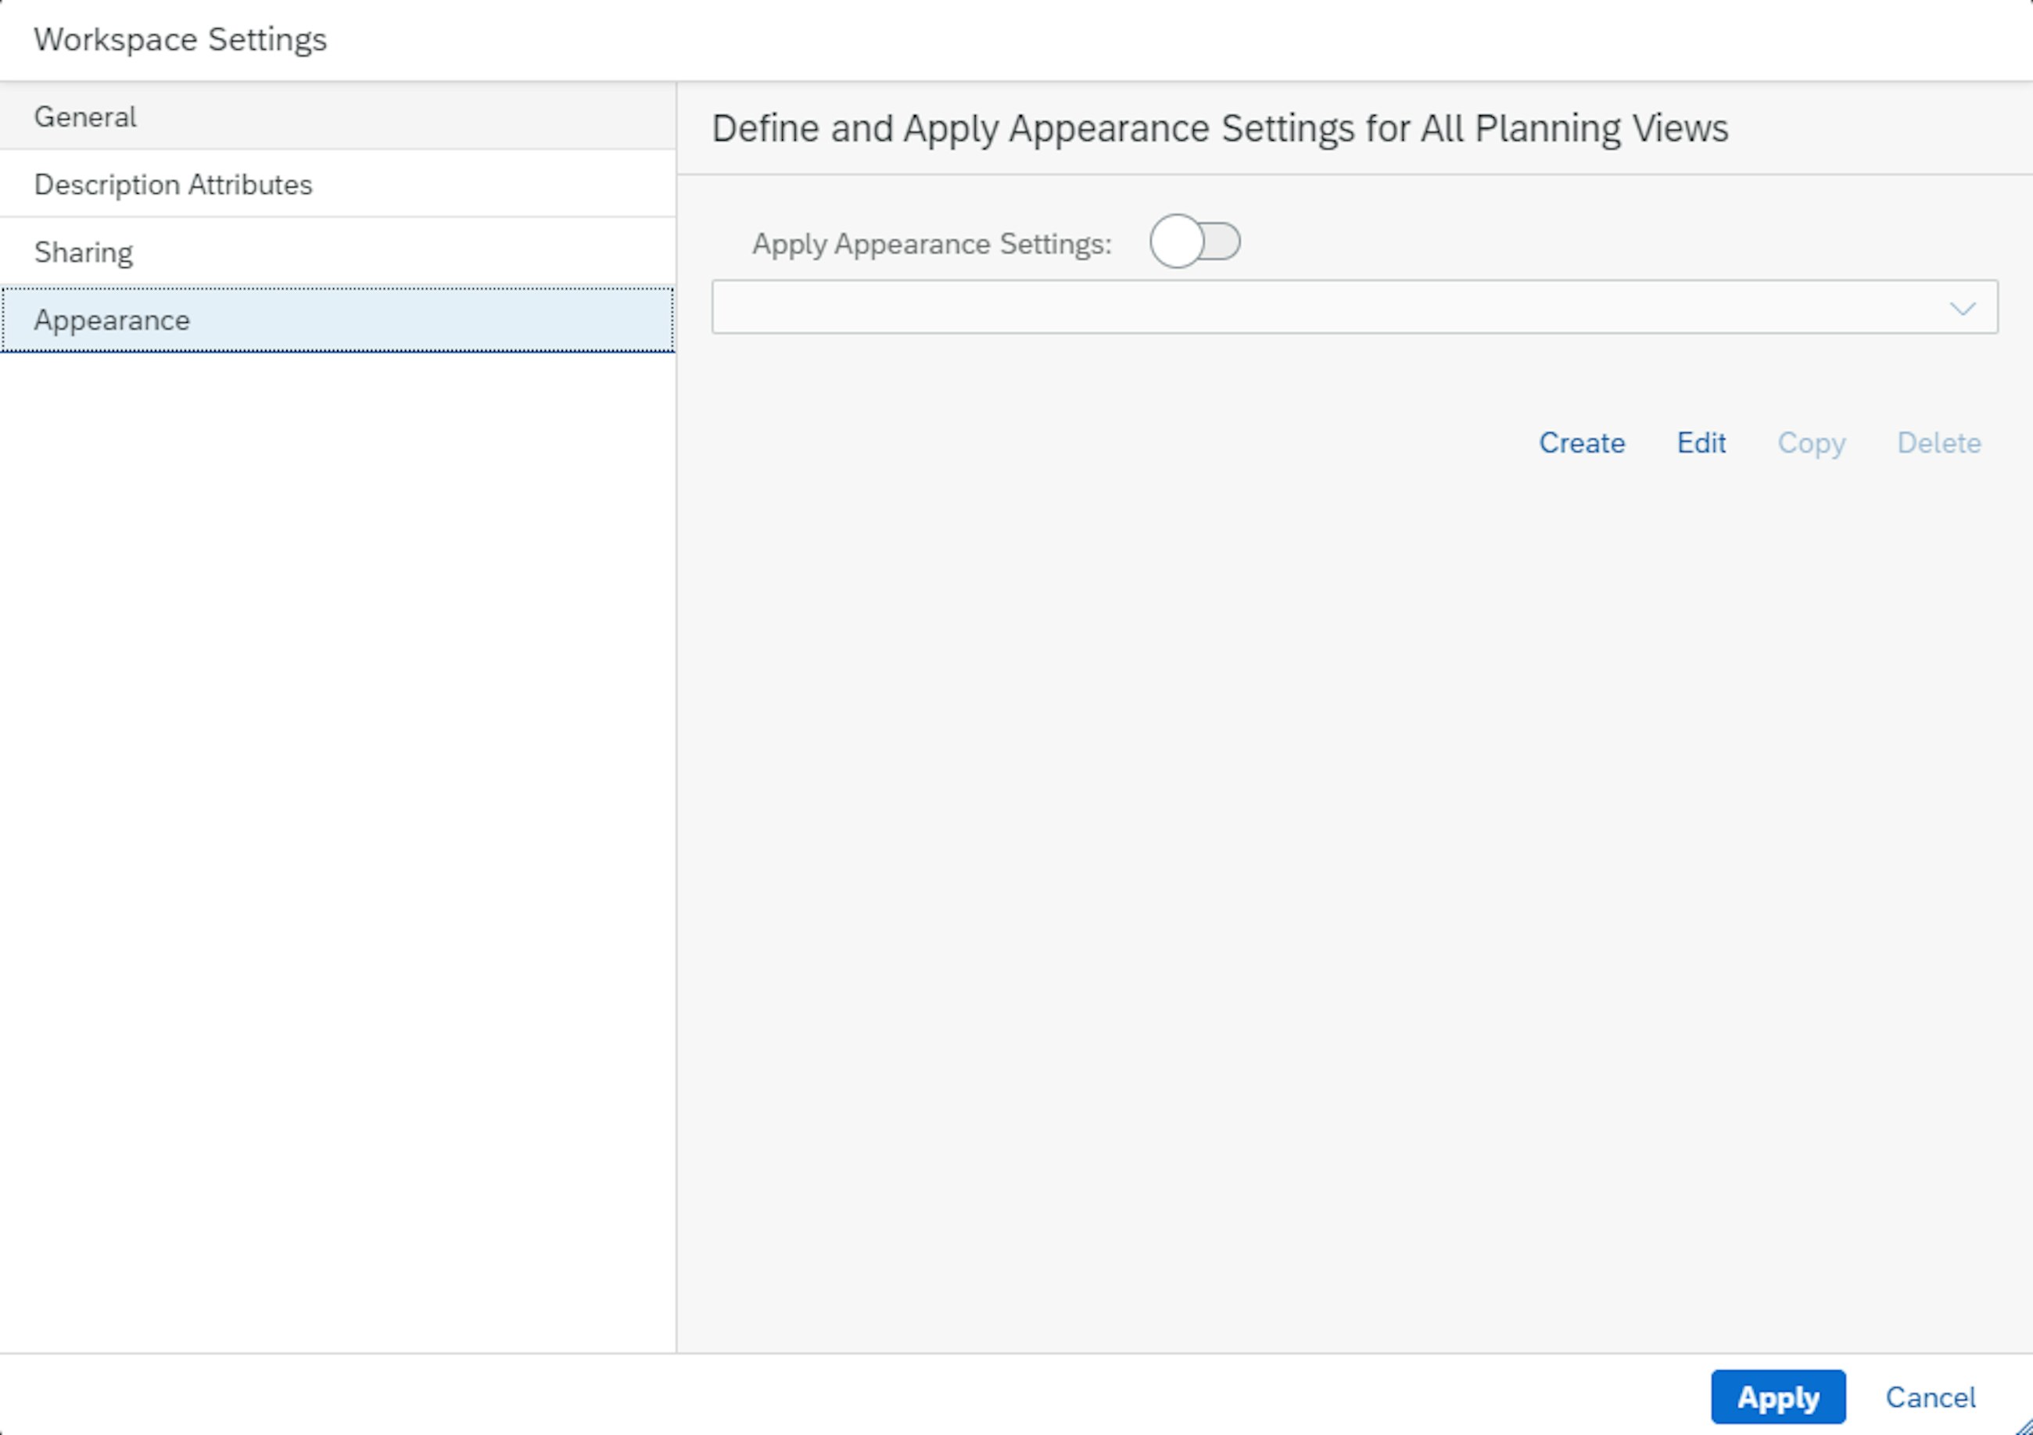Enable the Apply Appearance Settings switch
The image size is (2033, 1435).
1195,242
